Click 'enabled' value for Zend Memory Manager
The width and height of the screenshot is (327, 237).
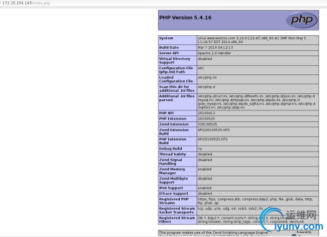[x=205, y=169]
